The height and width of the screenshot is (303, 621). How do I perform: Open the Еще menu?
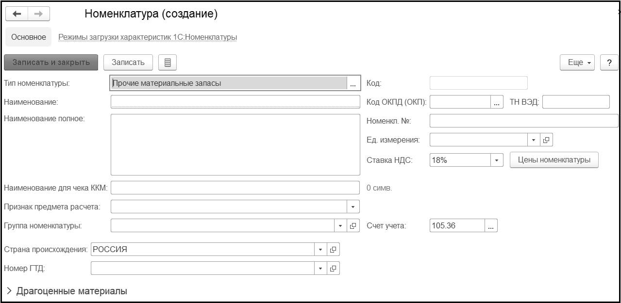pyautogui.click(x=578, y=63)
